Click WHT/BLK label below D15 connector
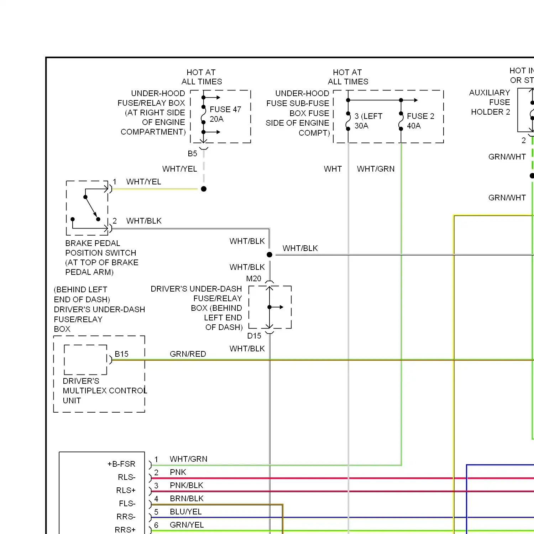Image resolution: width=534 pixels, height=534 pixels. coord(247,349)
